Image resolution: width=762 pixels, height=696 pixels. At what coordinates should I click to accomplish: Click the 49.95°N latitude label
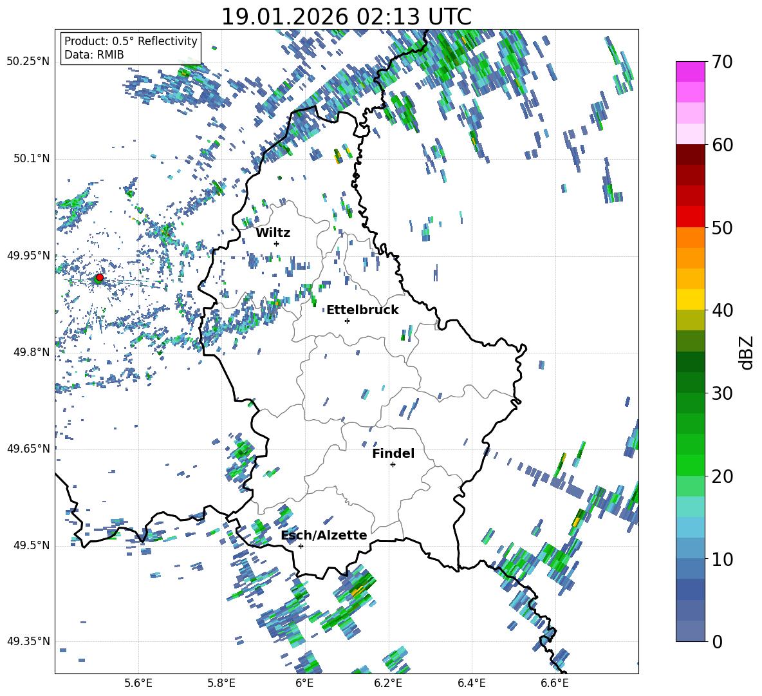[28, 256]
